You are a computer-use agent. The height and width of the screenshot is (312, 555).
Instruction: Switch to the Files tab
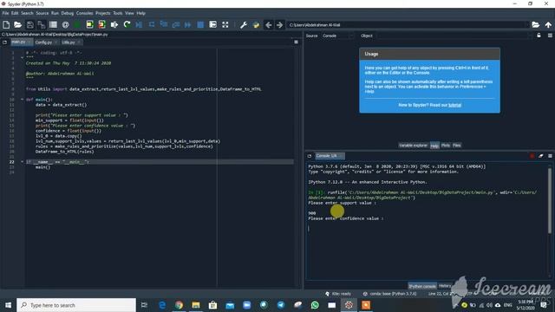(457, 146)
